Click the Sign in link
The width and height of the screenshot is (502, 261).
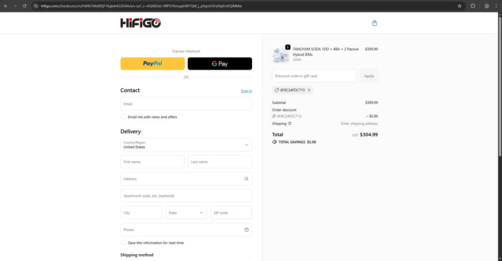pyautogui.click(x=246, y=91)
